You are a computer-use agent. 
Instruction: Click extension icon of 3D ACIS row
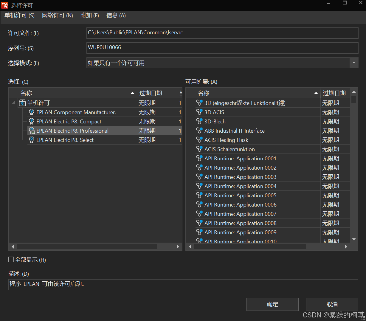199,112
